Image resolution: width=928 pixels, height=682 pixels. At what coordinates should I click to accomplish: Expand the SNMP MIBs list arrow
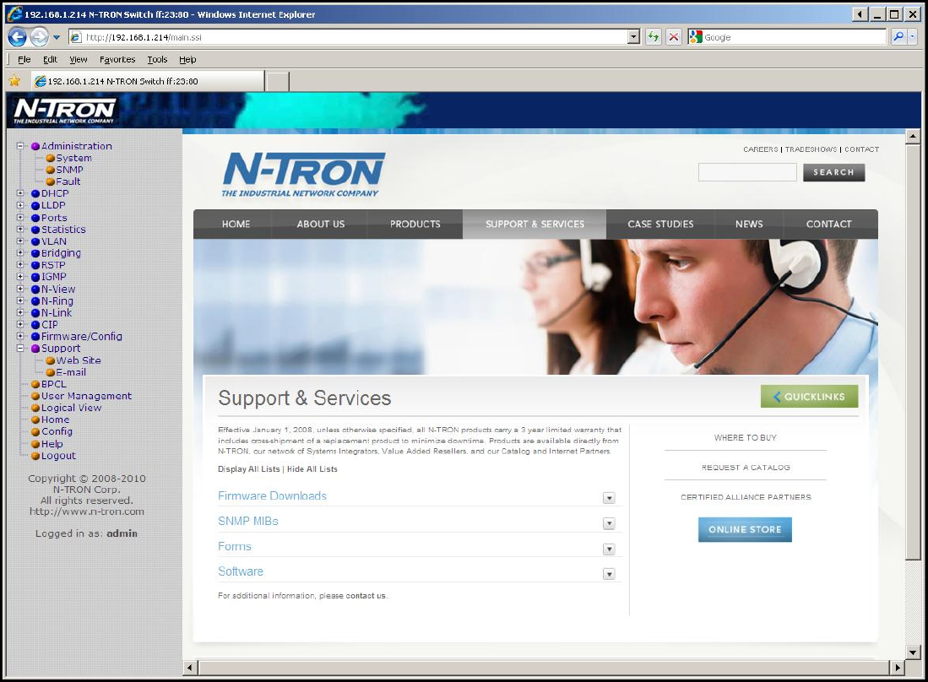tap(609, 523)
